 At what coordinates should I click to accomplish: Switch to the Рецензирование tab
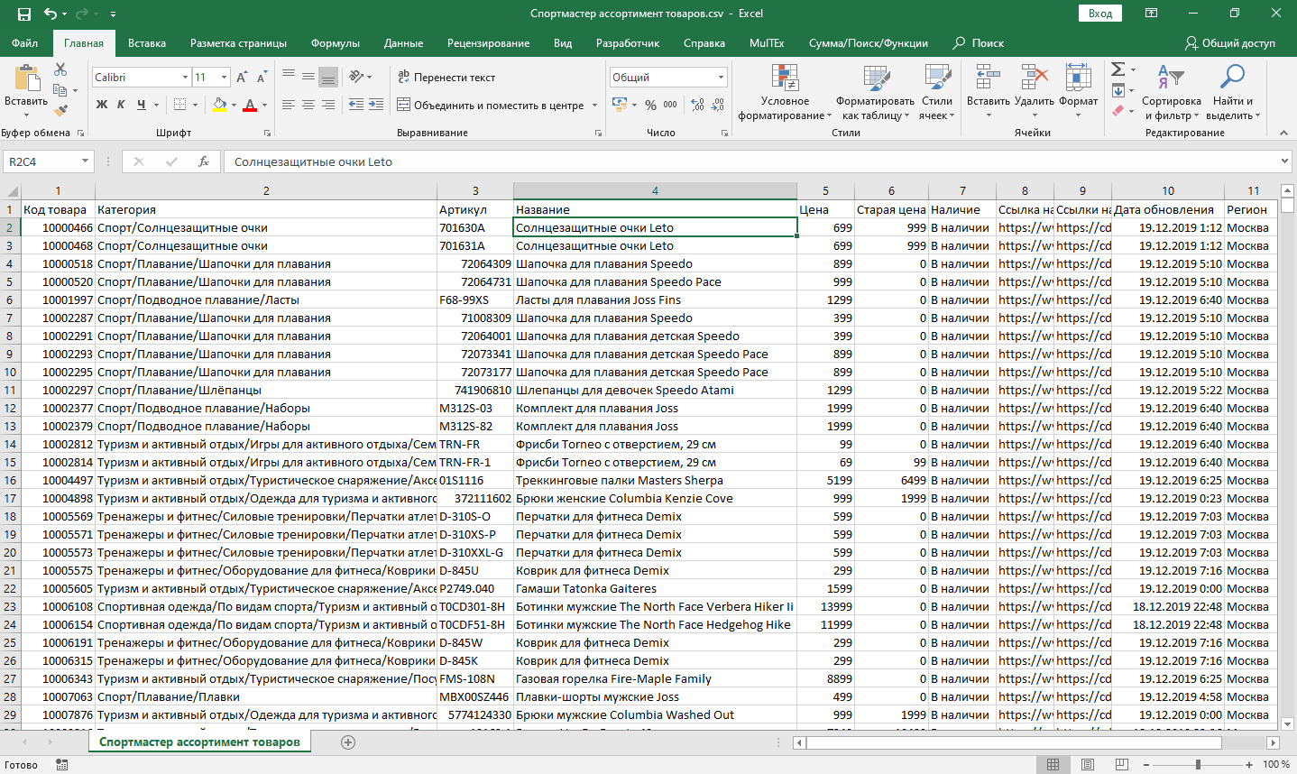488,43
